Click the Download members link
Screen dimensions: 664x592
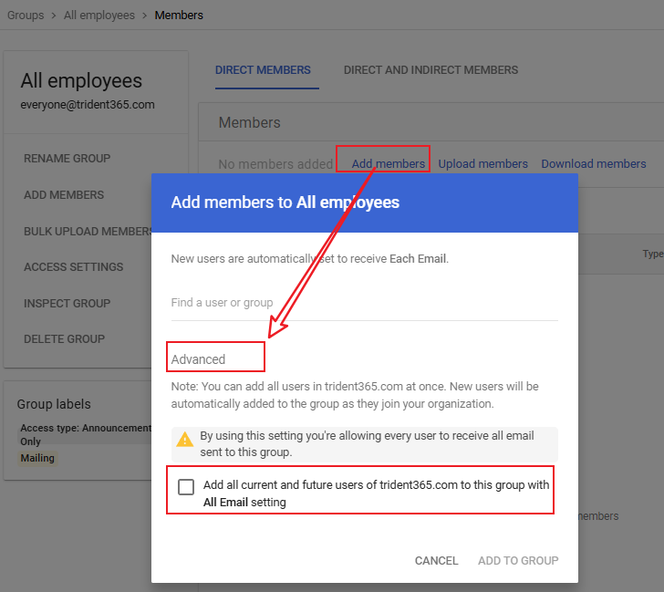(x=594, y=164)
